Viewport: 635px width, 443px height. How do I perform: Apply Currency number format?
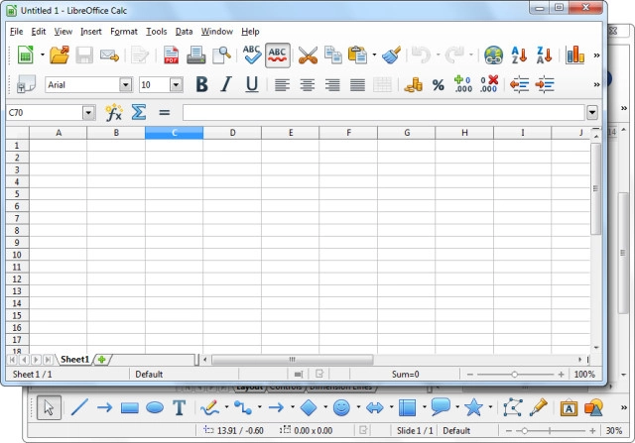[414, 85]
